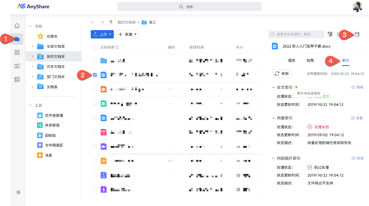Screen dimensions: 369x206
Task: Collapse 内联图片索引 section
Action: coord(273,158)
